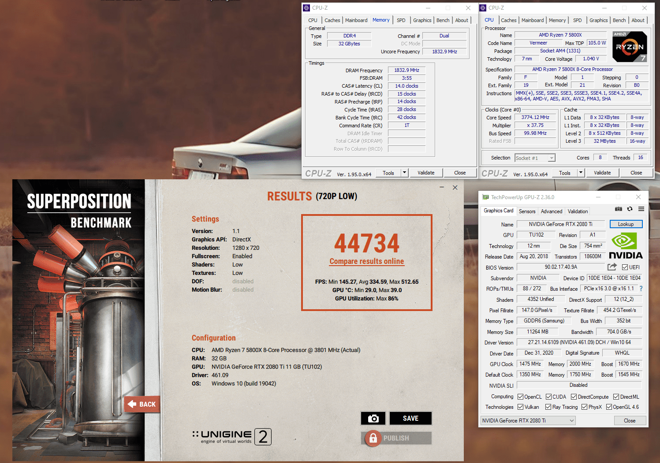The image size is (660, 463).
Task: Take screenshot with Superposition camera button
Action: coord(373,418)
